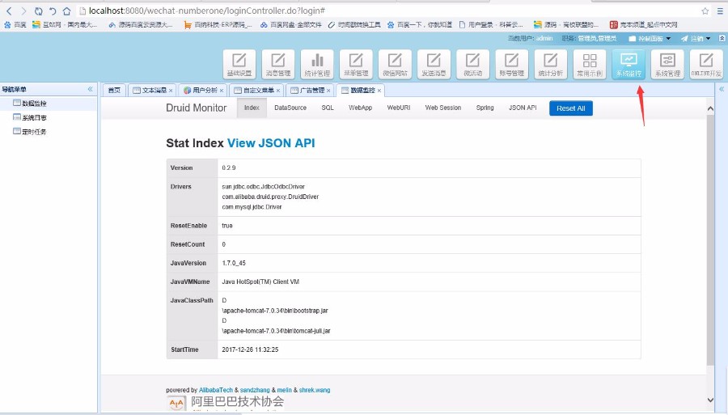This screenshot has width=728, height=415.
Task: Click the browser address bar
Action: 387,11
